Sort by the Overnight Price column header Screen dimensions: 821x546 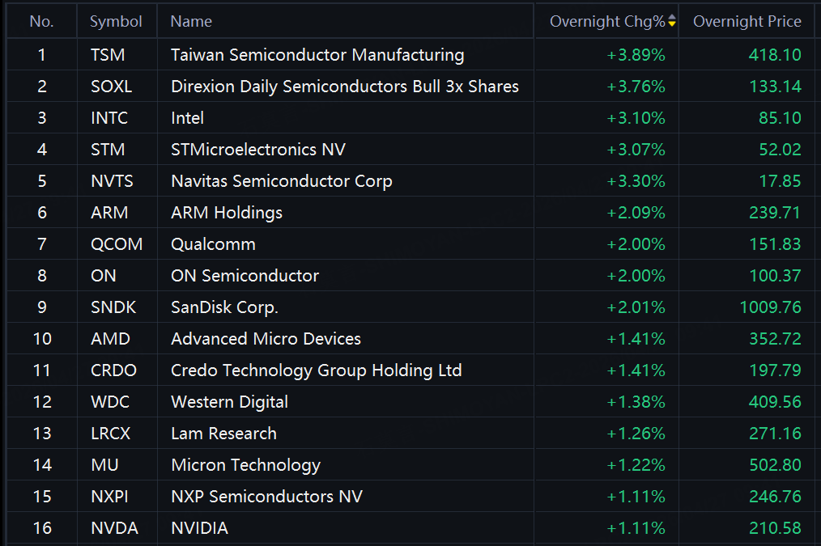(747, 22)
